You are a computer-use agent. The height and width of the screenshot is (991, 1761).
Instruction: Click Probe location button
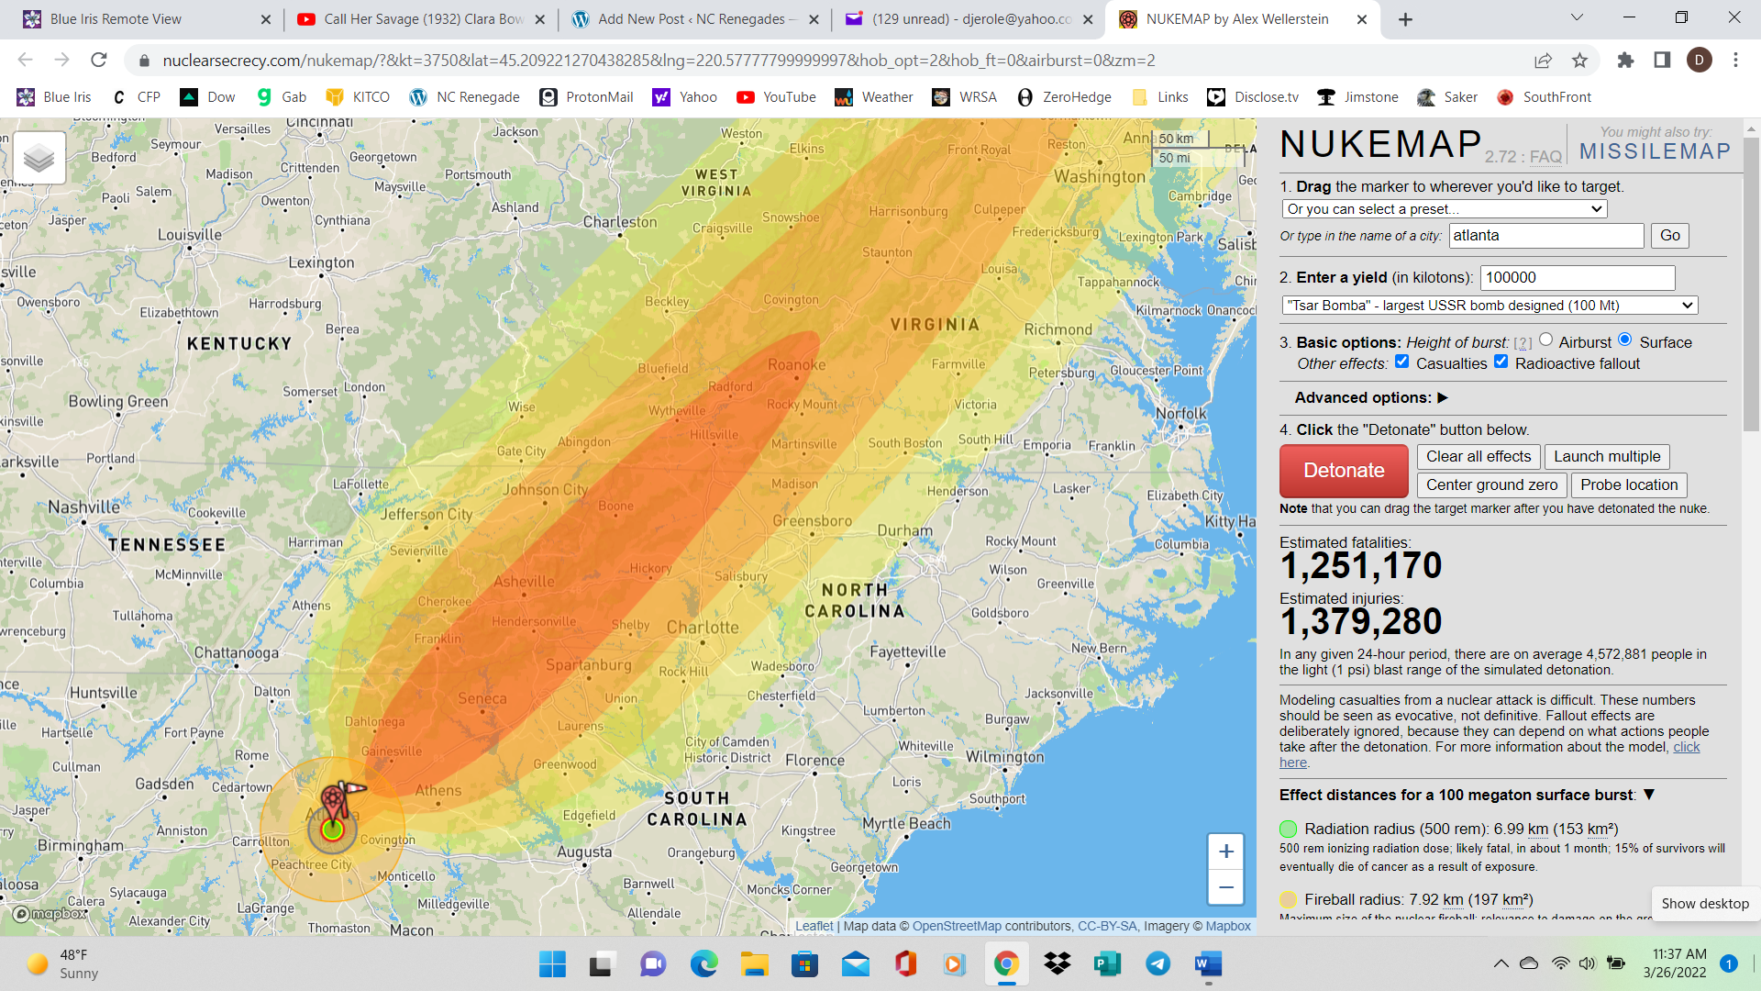(1629, 484)
